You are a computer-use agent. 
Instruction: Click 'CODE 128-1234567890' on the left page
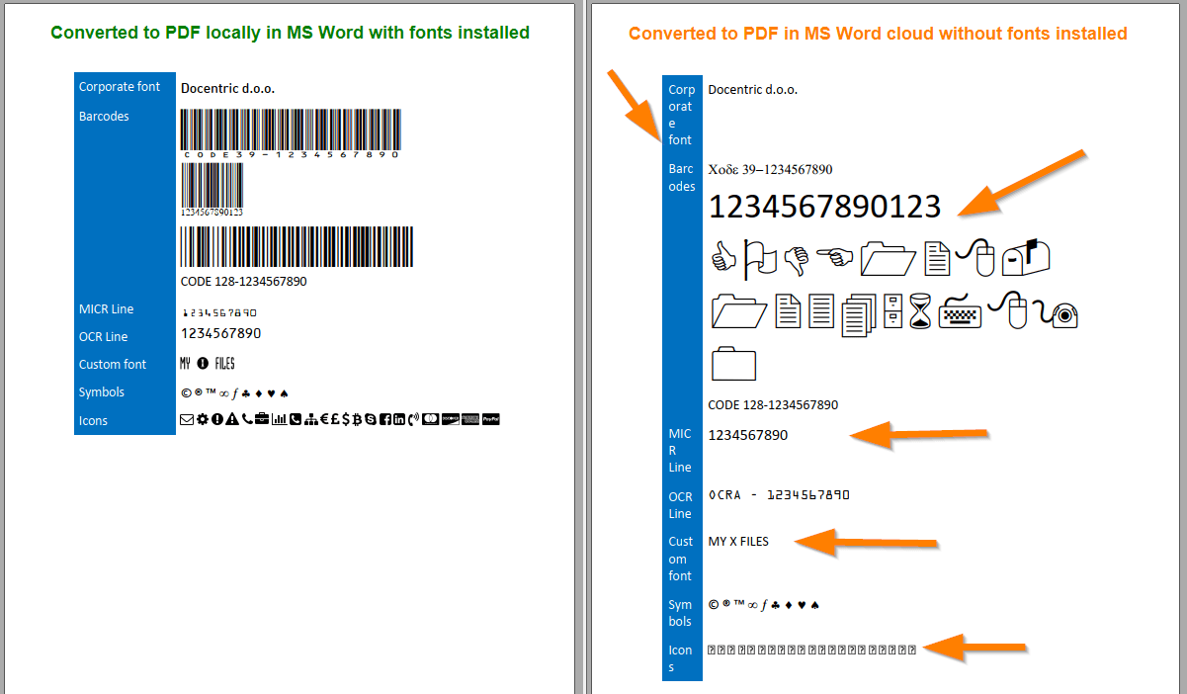click(244, 282)
